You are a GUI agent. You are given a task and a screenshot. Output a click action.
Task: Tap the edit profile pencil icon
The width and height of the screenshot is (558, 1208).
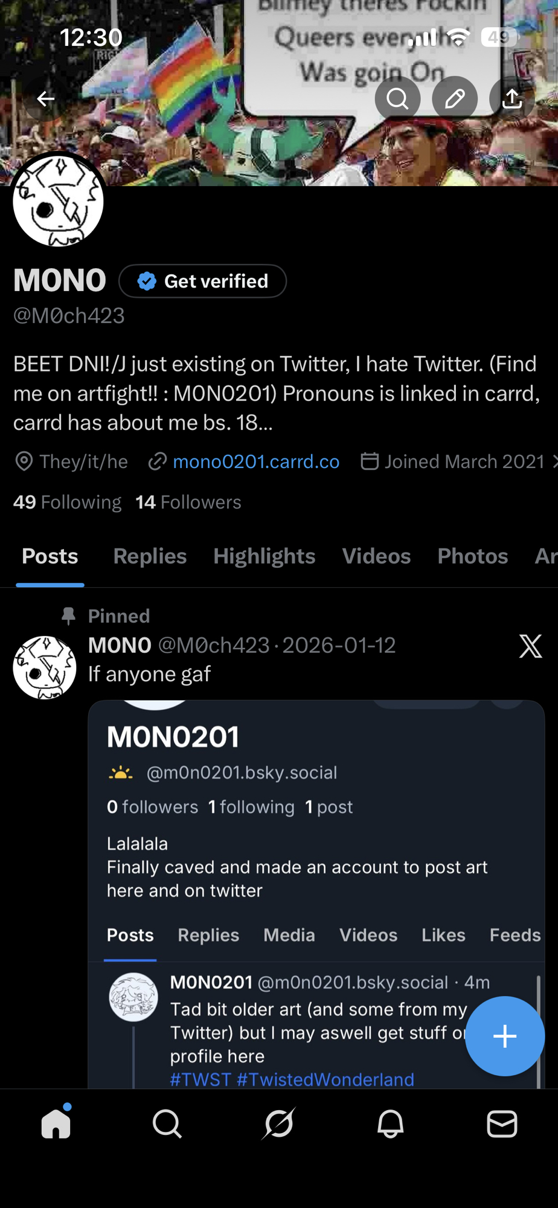click(455, 98)
